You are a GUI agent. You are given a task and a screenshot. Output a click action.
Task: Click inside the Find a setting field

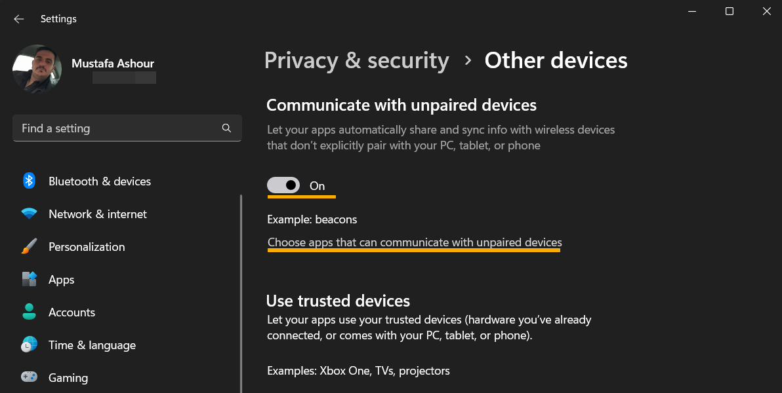(98, 128)
